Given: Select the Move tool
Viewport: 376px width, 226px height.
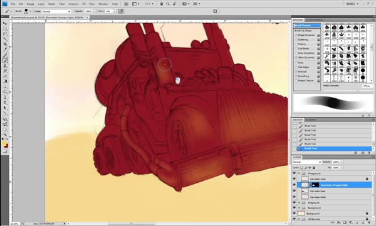Looking at the screenshot, I should click(x=4, y=23).
